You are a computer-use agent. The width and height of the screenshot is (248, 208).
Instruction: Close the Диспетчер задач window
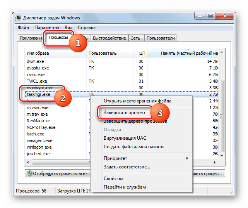pyautogui.click(x=225, y=16)
